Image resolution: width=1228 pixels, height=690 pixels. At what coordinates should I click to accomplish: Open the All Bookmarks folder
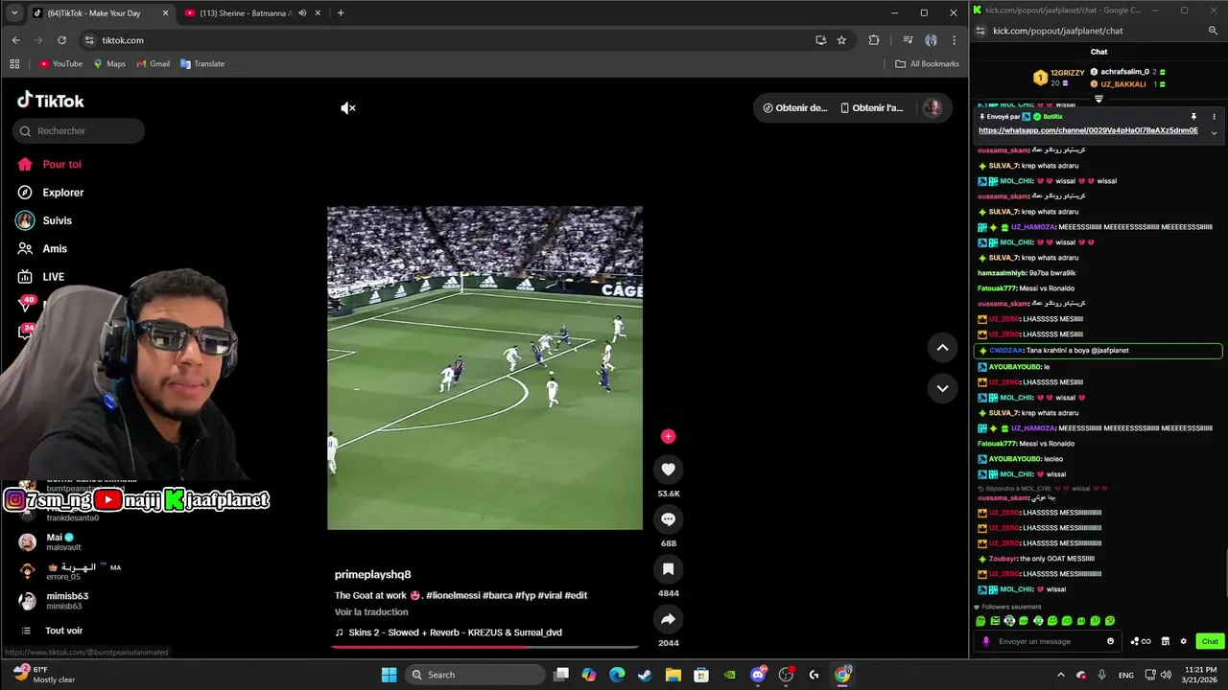pyautogui.click(x=927, y=64)
